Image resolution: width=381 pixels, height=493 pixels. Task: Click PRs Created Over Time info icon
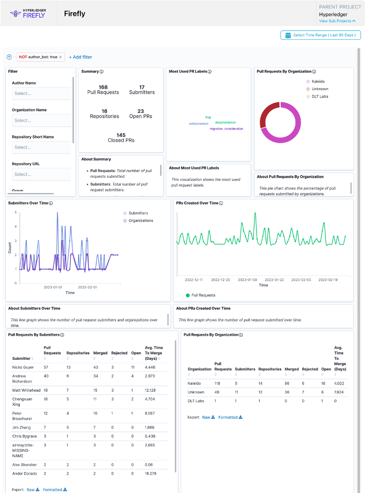pyautogui.click(x=221, y=203)
